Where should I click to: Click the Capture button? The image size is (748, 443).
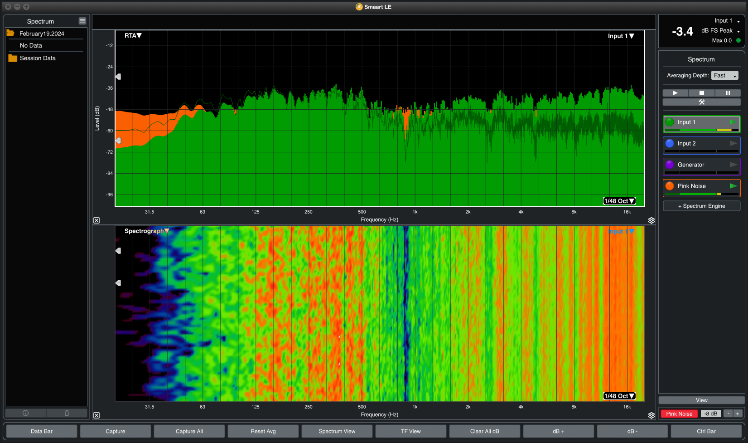pos(116,431)
